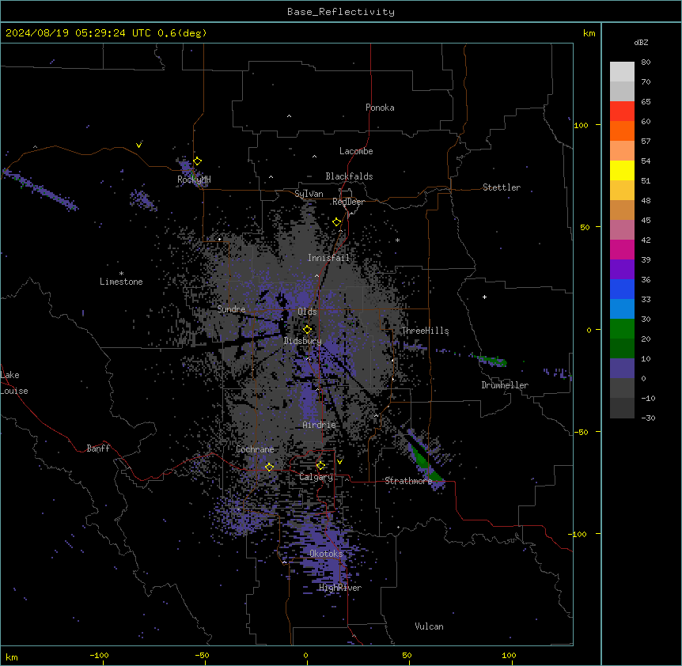
Task: Pick the red 60-65 dBZ legend swatch
Action: pyautogui.click(x=622, y=112)
